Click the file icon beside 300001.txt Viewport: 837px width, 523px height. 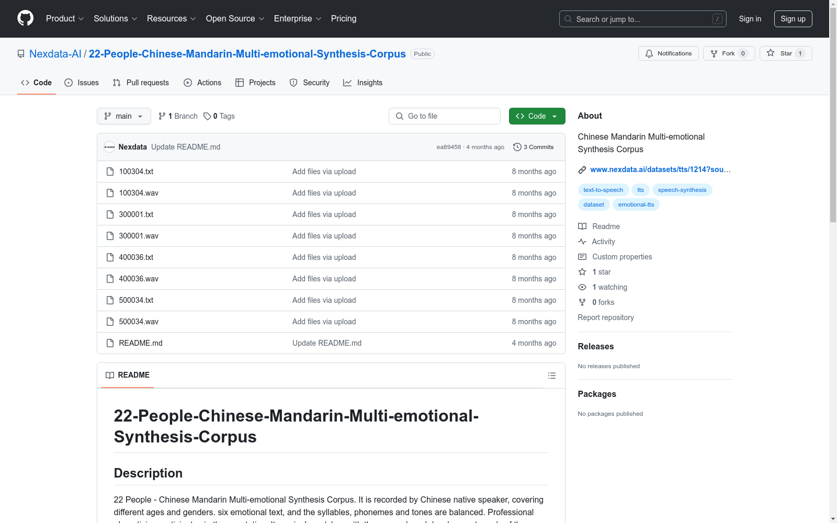tap(110, 214)
